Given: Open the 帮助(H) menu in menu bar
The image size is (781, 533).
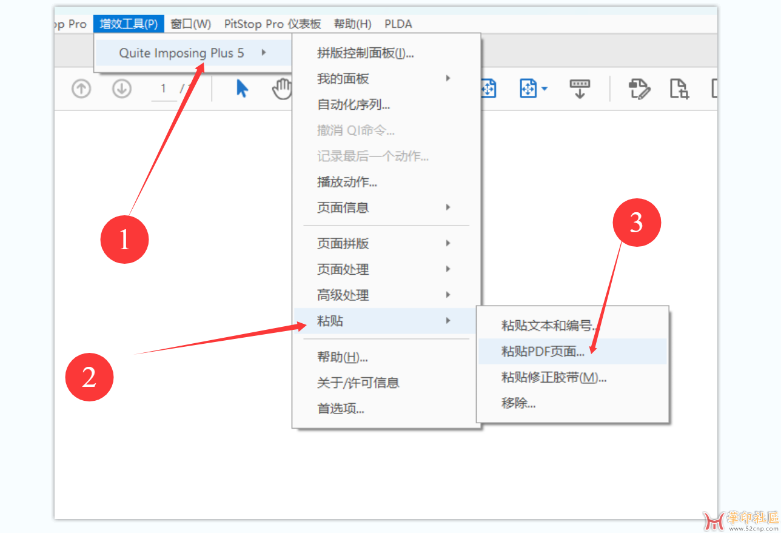Looking at the screenshot, I should coord(352,24).
